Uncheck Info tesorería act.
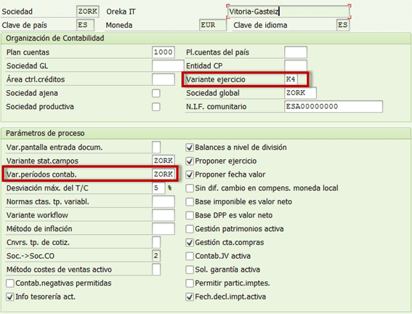 tap(10, 297)
